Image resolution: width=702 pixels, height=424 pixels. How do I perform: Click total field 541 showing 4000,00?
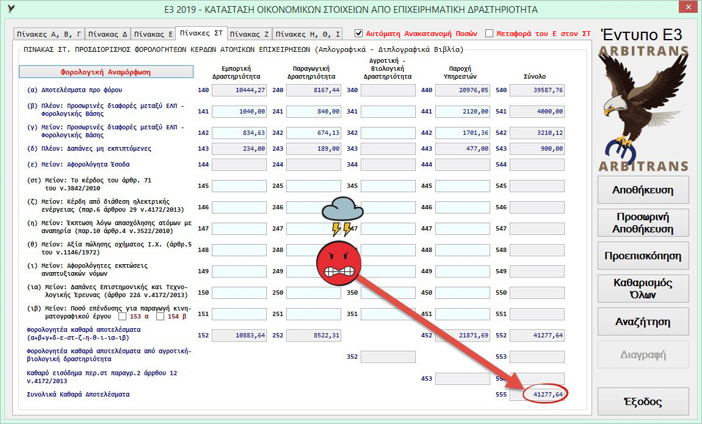(x=537, y=112)
